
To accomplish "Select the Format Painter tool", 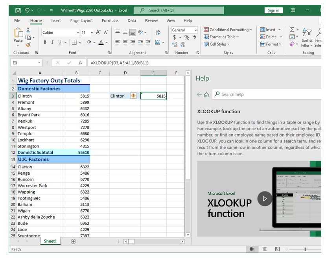I will pos(28,44).
